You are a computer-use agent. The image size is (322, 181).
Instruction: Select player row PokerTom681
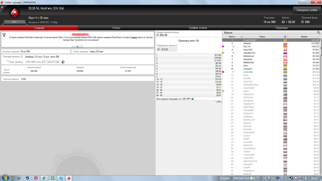pyautogui.click(x=271, y=40)
